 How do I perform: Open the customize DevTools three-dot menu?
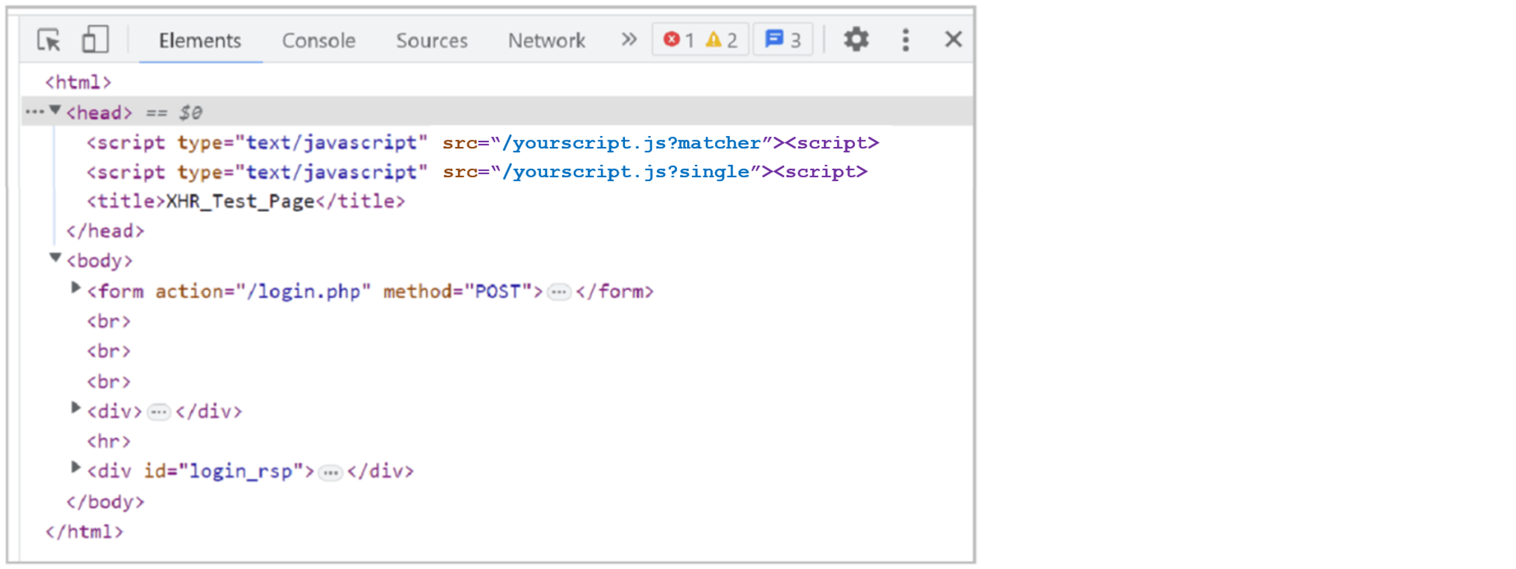905,39
